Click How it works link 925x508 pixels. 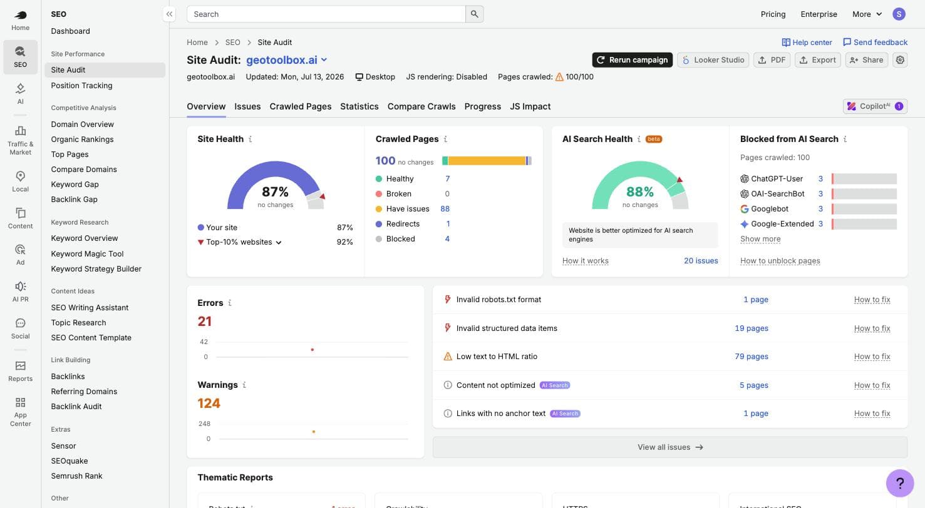pyautogui.click(x=586, y=261)
